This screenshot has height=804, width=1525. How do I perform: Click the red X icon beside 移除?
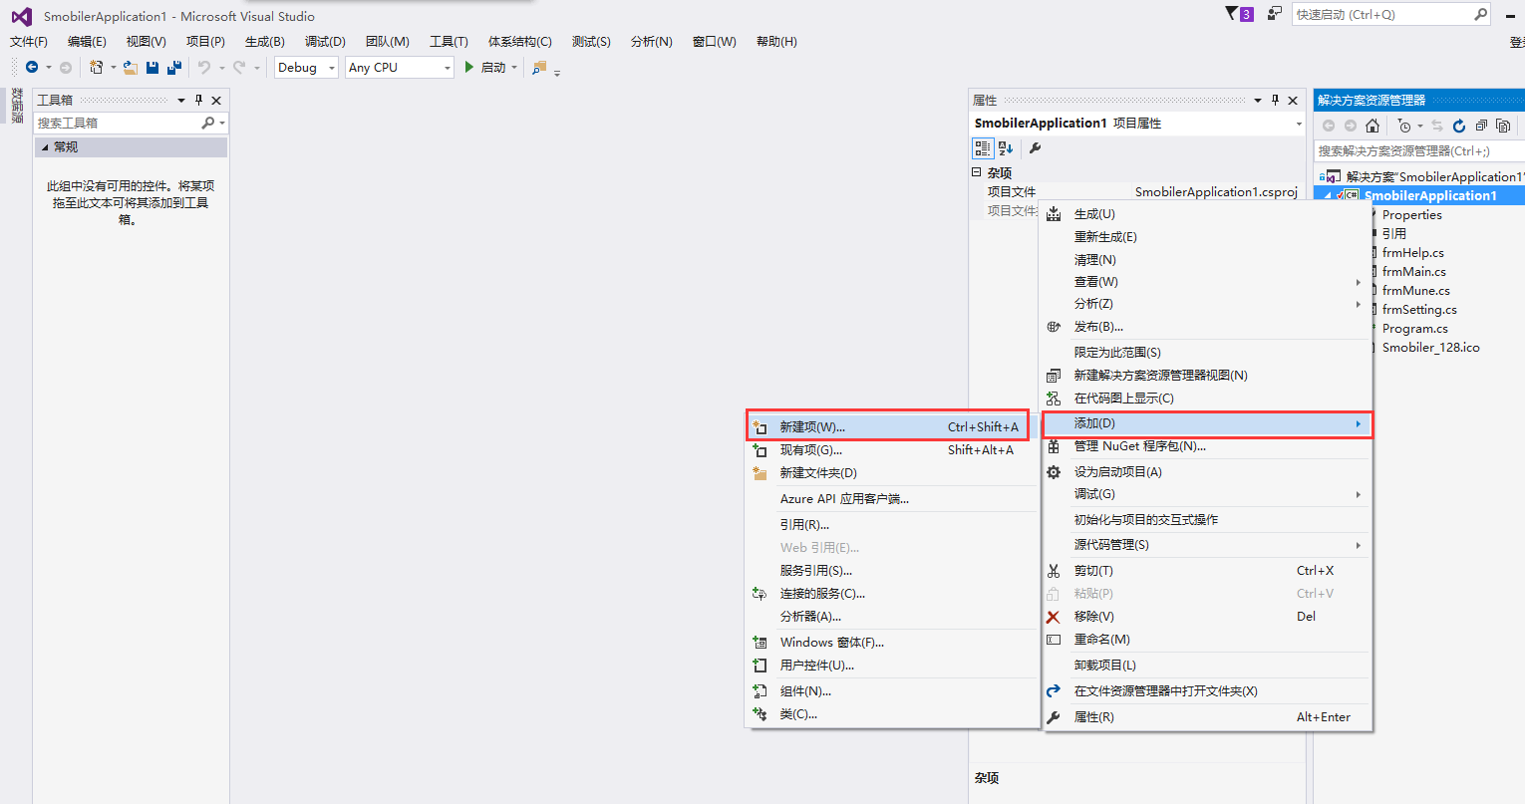click(1054, 617)
